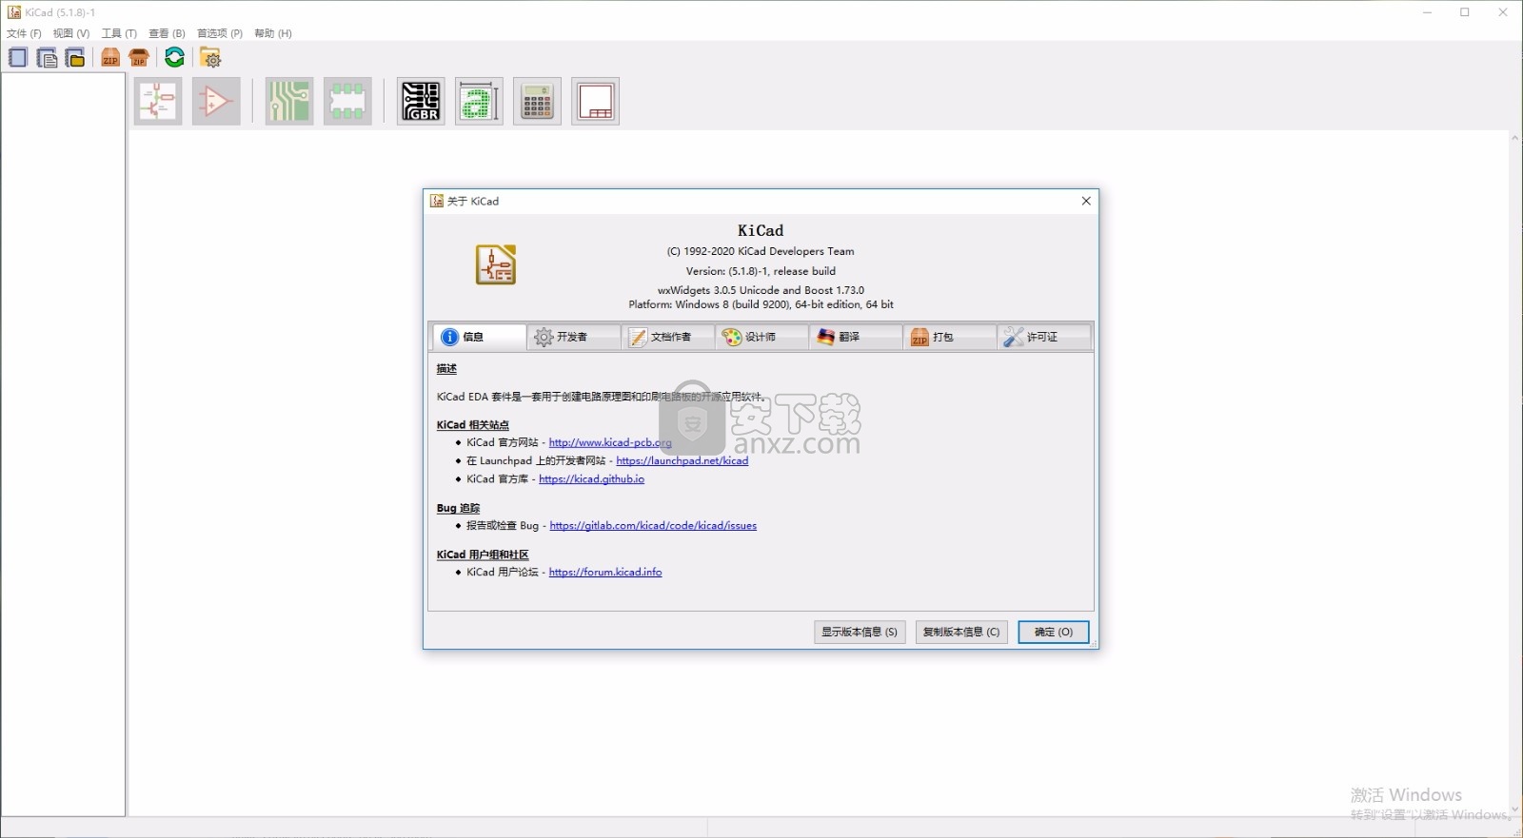Close the 关于 KiCad dialog

(1086, 201)
